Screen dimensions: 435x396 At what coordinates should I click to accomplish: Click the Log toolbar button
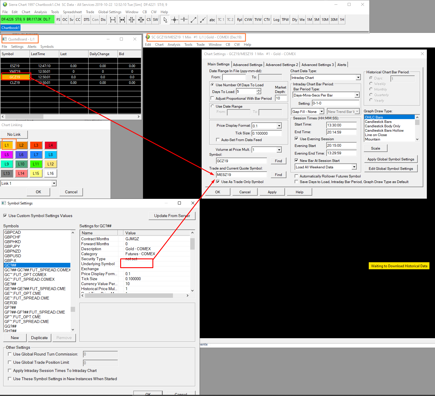(x=276, y=20)
